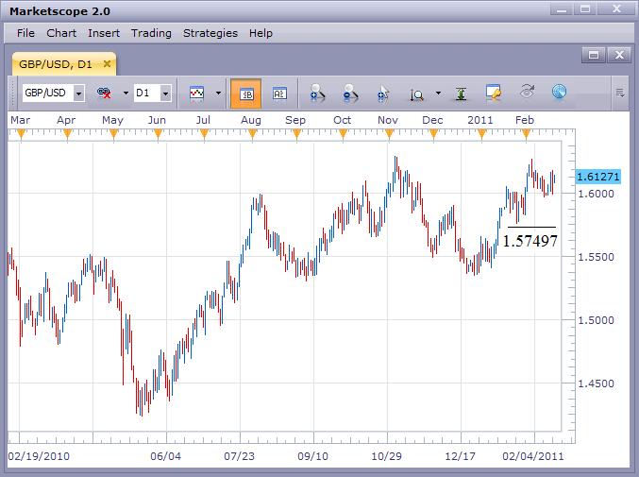Click the 12/17 date axis label
Image resolution: width=639 pixels, height=477 pixels.
[x=460, y=456]
